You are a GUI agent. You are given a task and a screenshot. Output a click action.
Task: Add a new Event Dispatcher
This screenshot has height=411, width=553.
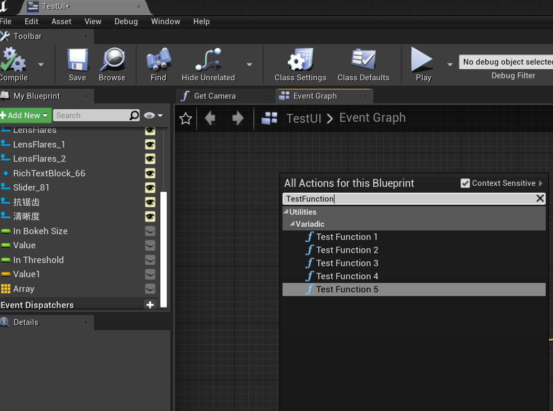click(150, 305)
